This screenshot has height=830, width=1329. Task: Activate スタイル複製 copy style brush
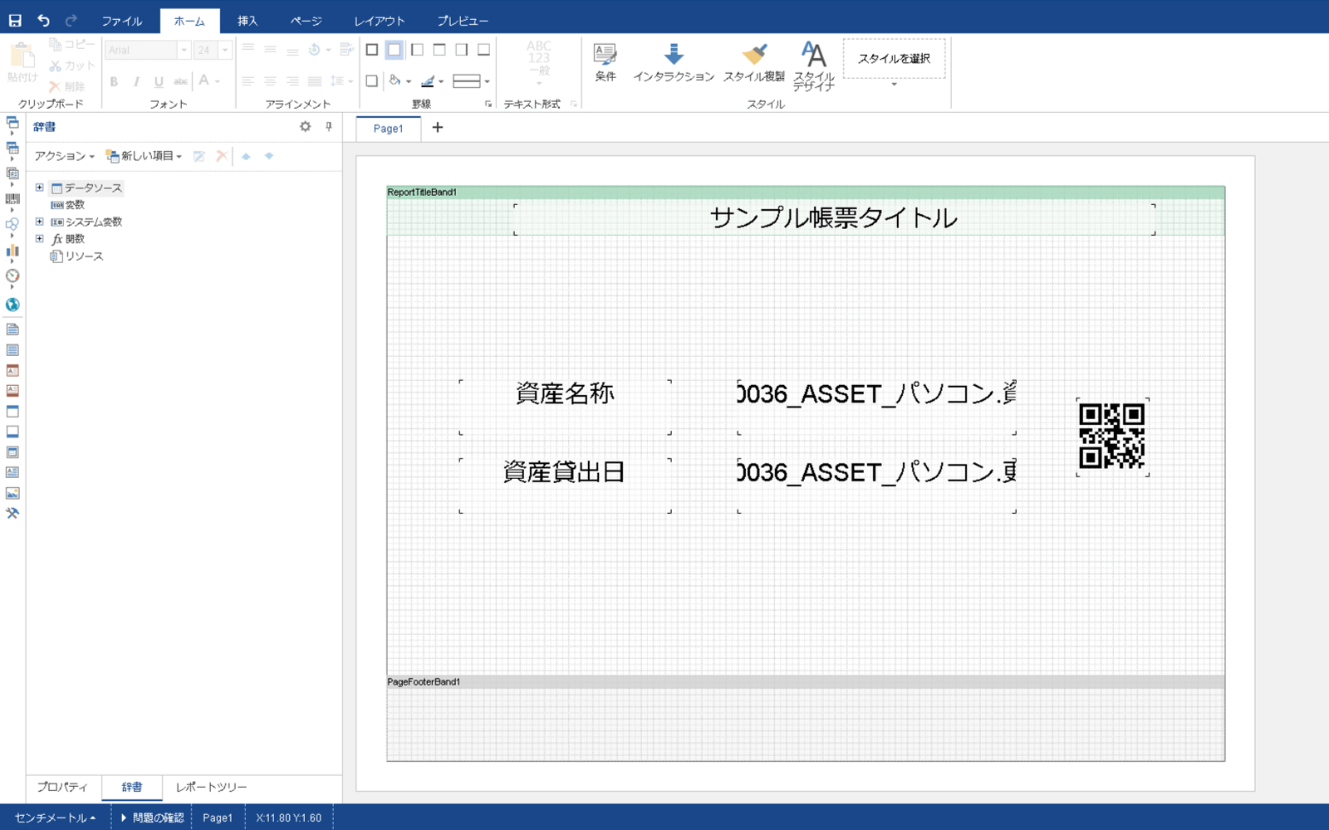click(754, 63)
